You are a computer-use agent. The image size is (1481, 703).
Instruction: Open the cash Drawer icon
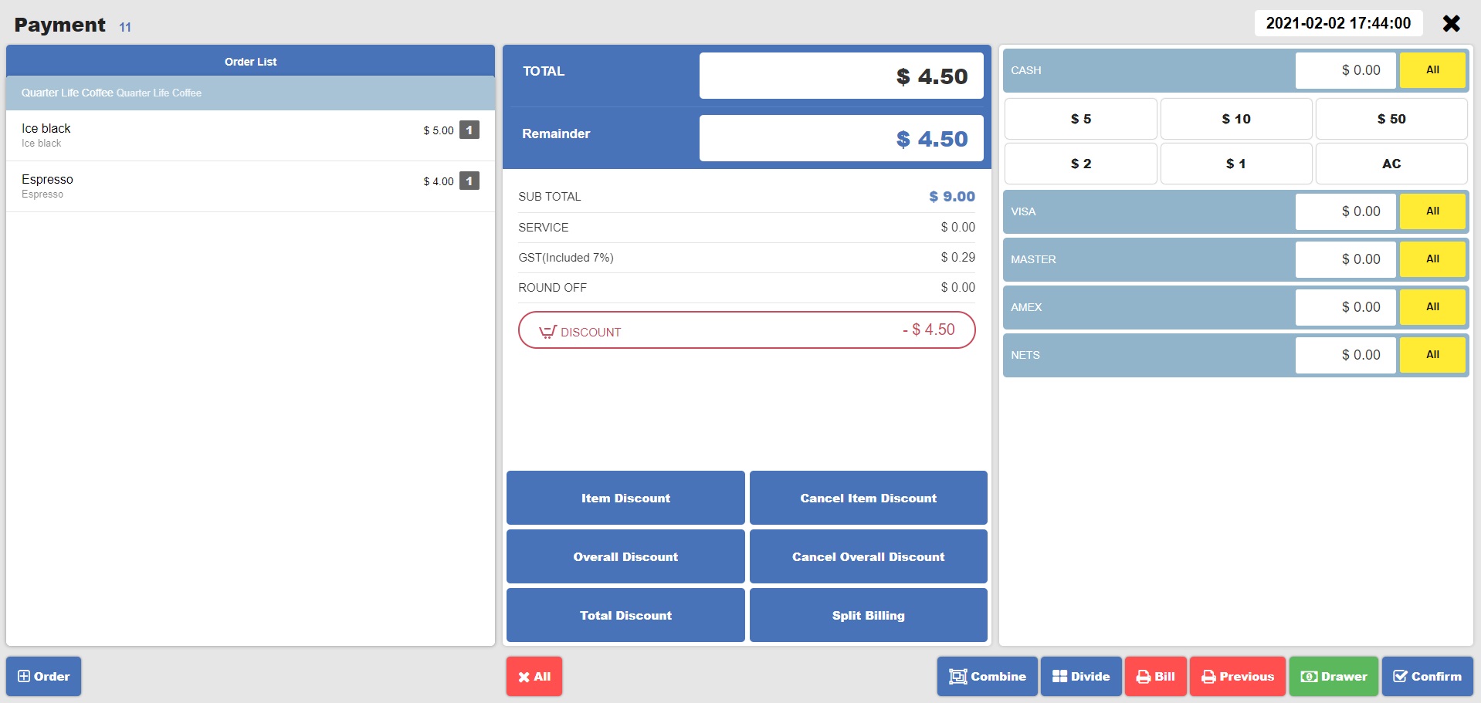pos(1309,676)
